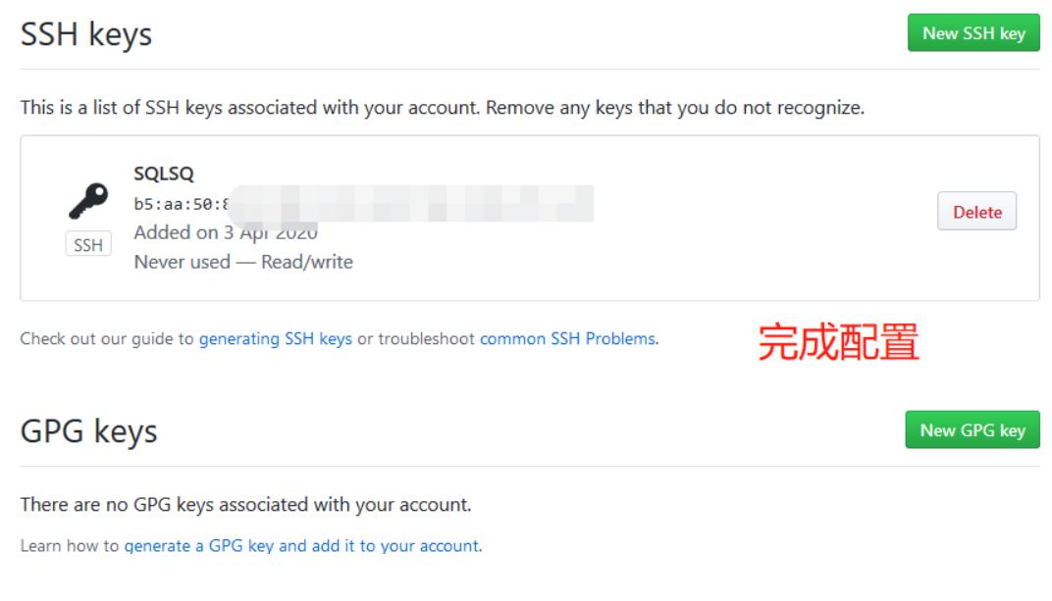Click the Learn how to text
Viewport: 1052px width, 601px height.
(x=70, y=546)
